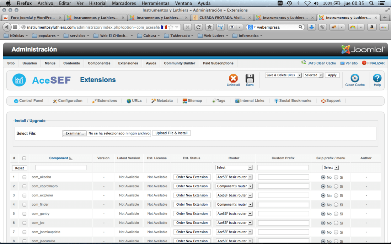Open Skip prefix filter Select dropdown
This screenshot has width=391, height=244.
[x=331, y=168]
